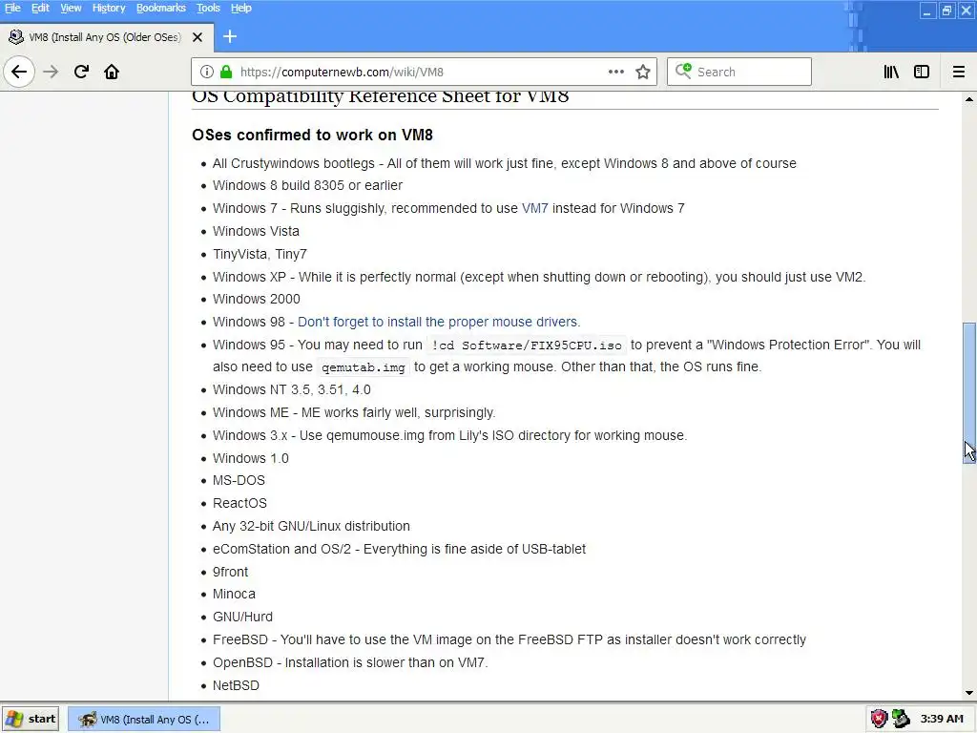Click the All Crustywindows bootlegs entry
Viewport: 977px width, 733px height.
[505, 163]
